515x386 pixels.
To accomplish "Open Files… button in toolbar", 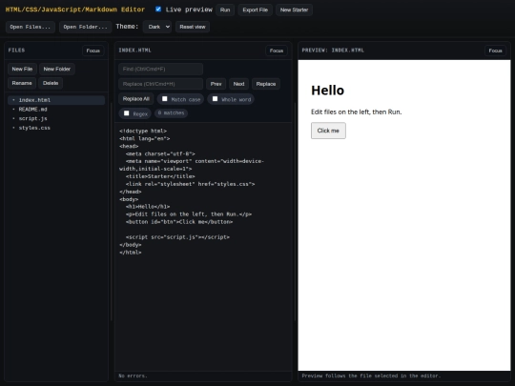I will point(31,27).
